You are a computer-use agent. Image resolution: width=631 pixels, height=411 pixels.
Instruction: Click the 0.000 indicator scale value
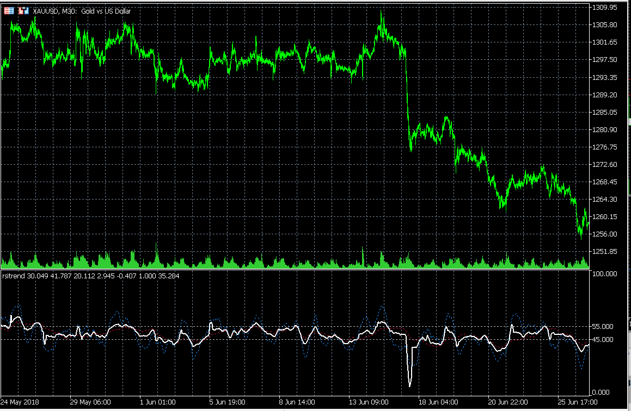(601, 392)
